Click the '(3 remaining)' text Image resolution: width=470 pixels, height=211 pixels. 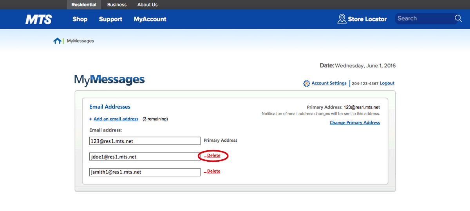coord(155,119)
